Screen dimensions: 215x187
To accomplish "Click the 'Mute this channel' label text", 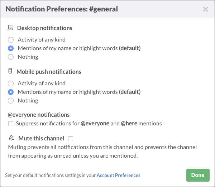I will point(41,138).
